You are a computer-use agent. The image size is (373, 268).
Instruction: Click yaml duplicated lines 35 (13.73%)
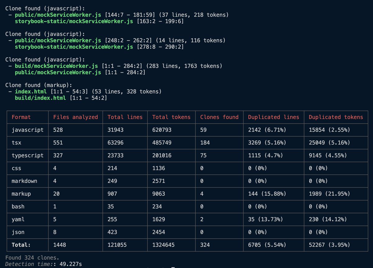coord(265,219)
